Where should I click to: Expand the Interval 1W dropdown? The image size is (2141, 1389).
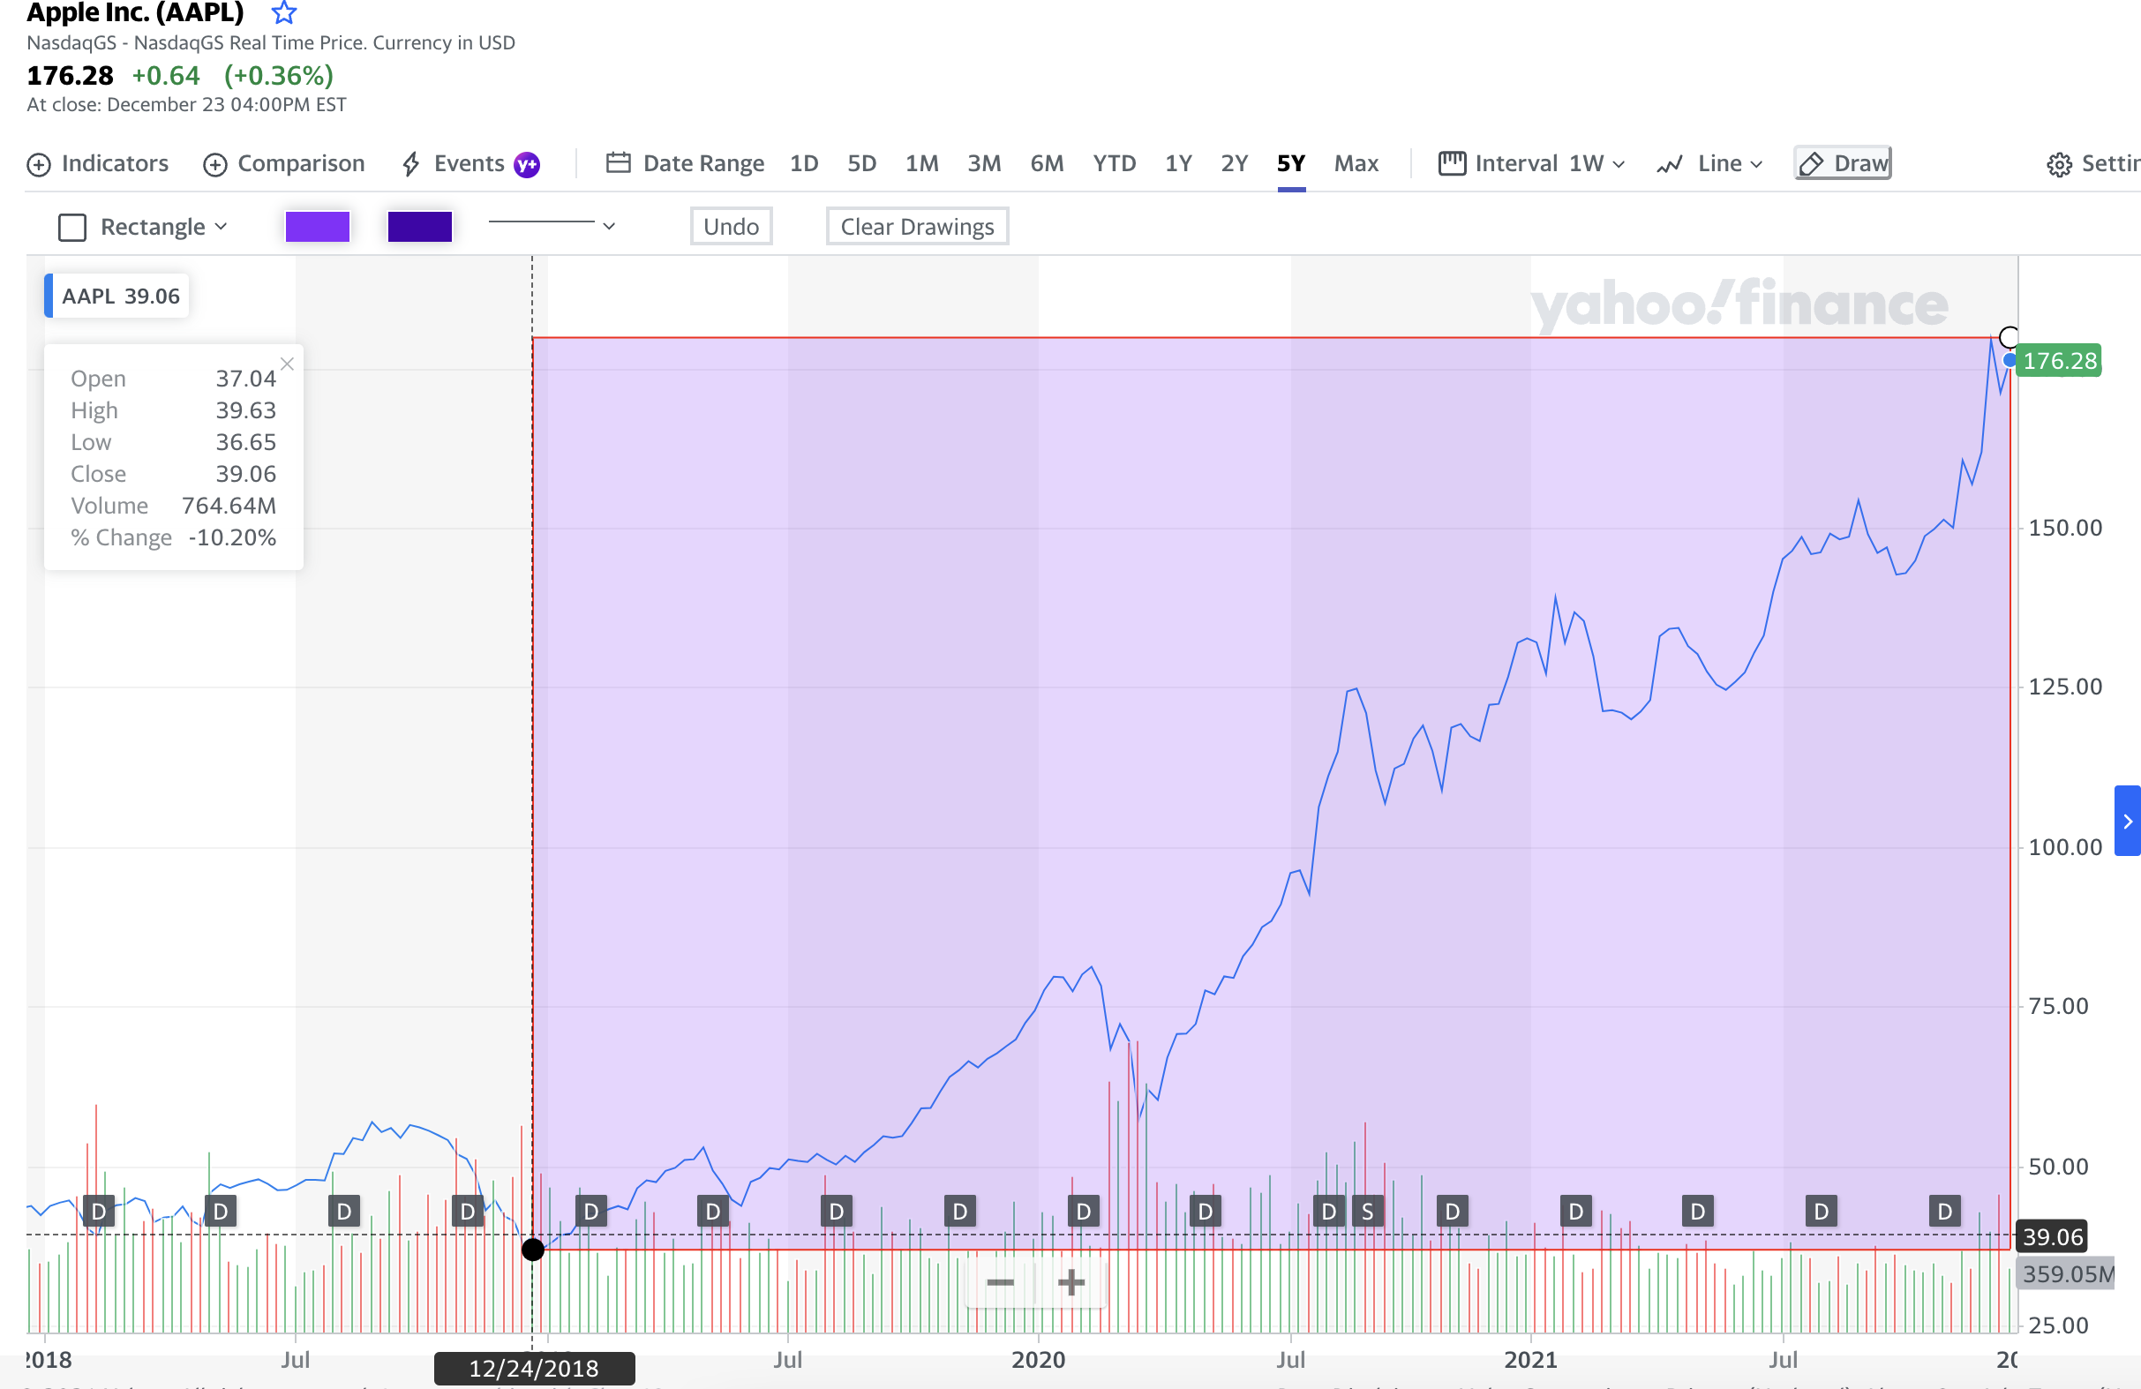click(1532, 164)
